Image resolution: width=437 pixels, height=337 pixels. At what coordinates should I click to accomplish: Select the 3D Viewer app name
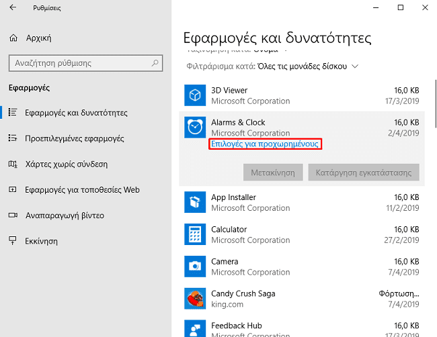tap(229, 90)
